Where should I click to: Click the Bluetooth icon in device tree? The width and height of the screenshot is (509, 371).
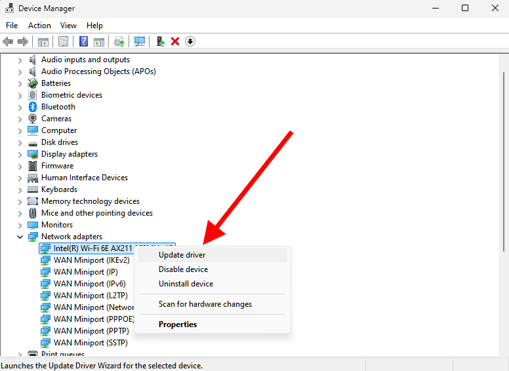point(33,107)
